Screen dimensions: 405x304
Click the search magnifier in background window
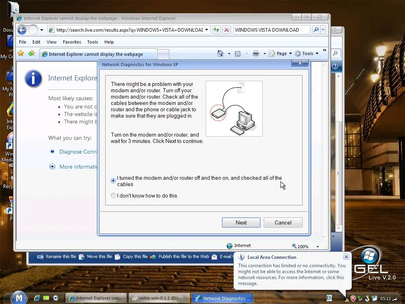click(335, 53)
